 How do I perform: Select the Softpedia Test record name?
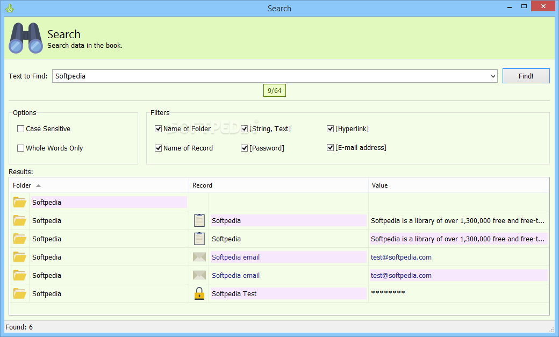point(289,293)
